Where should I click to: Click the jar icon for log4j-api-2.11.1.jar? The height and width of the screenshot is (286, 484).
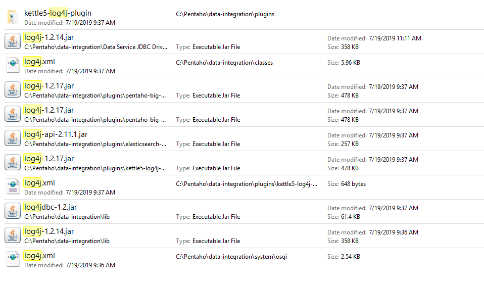click(13, 138)
